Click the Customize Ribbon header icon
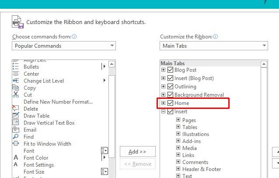This screenshot has width=279, height=178. 17,22
